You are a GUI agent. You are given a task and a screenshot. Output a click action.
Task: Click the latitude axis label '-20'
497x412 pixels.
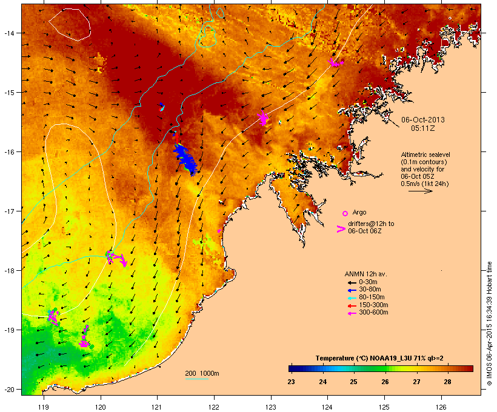9,390
